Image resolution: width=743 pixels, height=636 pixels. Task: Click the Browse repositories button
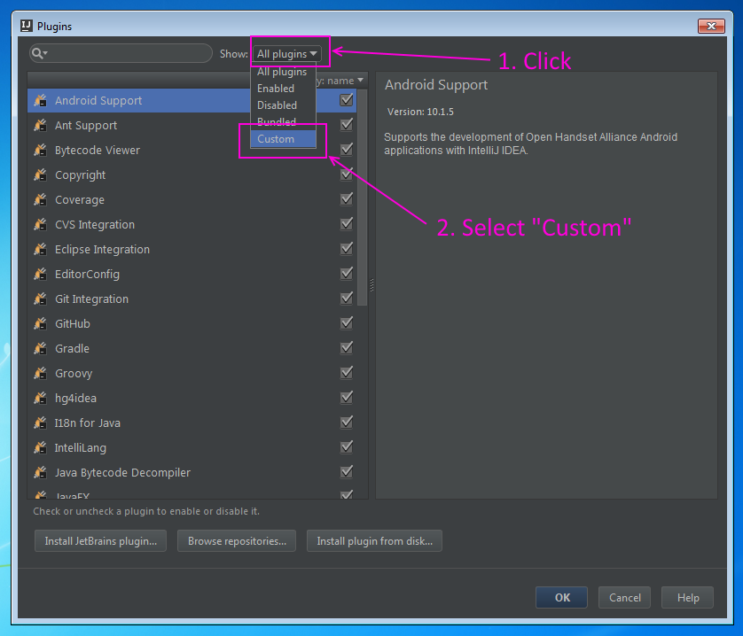pos(236,540)
